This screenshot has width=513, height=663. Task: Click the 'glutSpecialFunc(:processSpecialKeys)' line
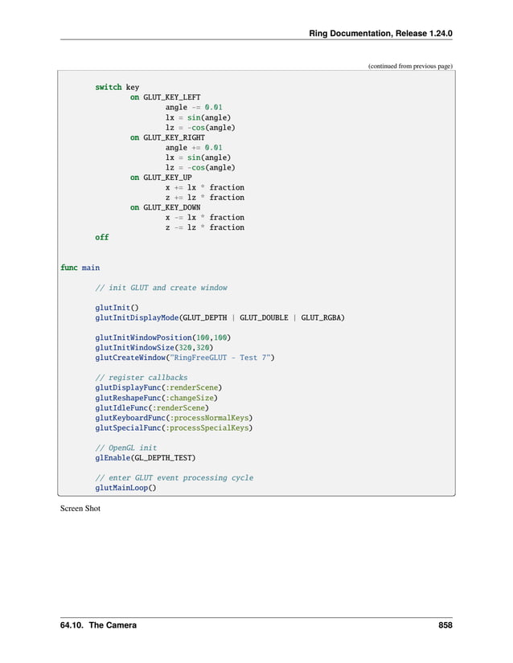pos(174,428)
